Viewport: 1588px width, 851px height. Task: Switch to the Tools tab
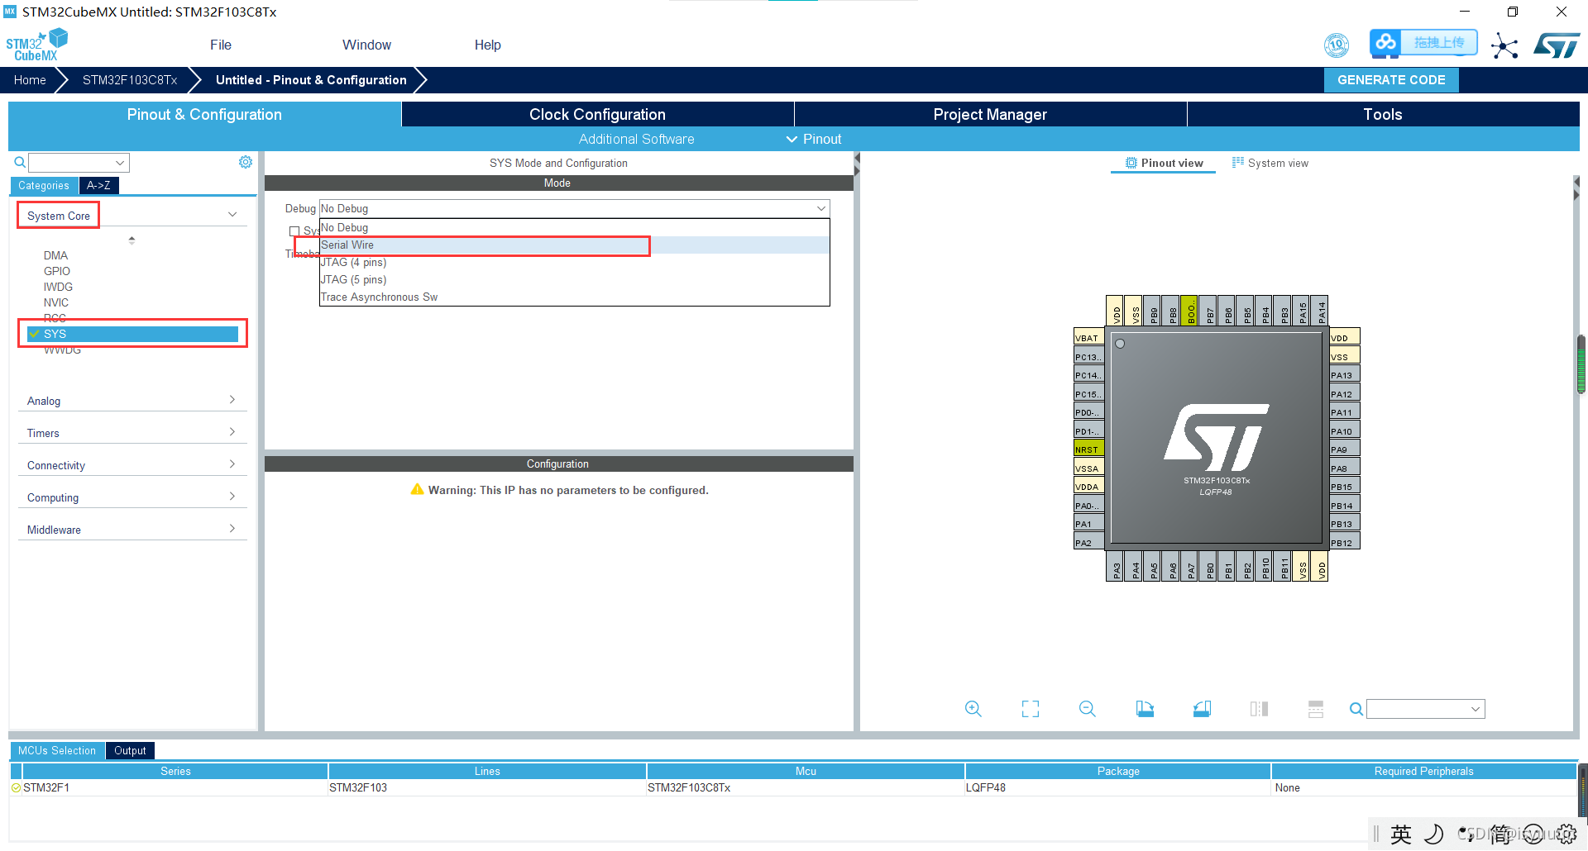pyautogui.click(x=1383, y=114)
